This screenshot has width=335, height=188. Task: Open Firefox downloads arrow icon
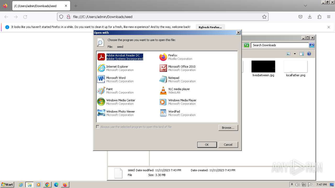(310, 17)
